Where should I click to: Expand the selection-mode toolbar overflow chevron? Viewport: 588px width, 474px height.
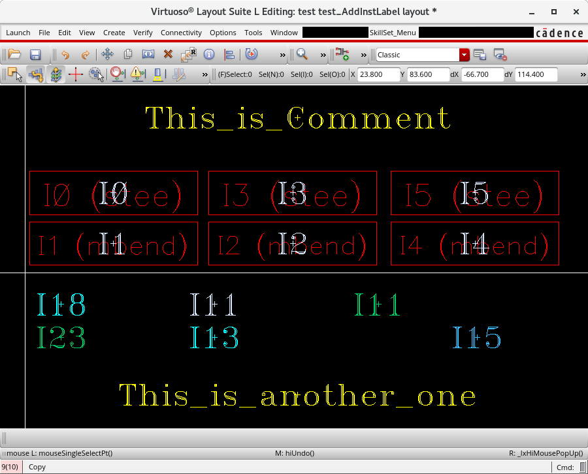[x=204, y=74]
